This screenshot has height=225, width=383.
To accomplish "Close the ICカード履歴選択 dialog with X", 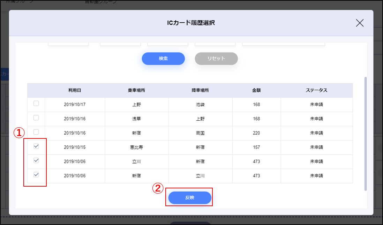I will (x=360, y=23).
